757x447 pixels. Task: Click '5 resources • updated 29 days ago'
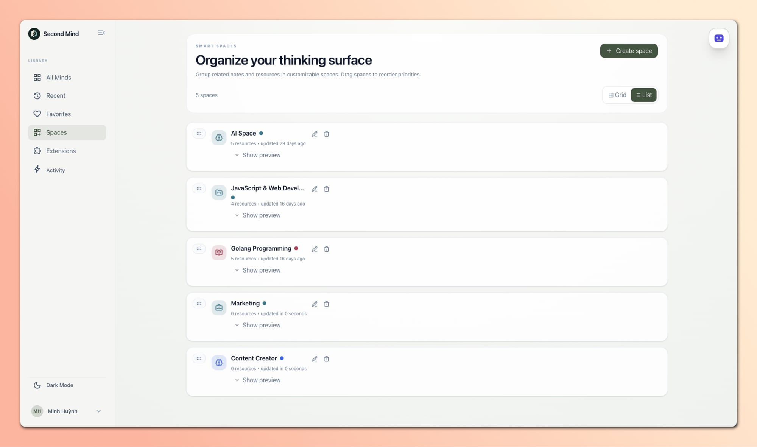click(268, 143)
